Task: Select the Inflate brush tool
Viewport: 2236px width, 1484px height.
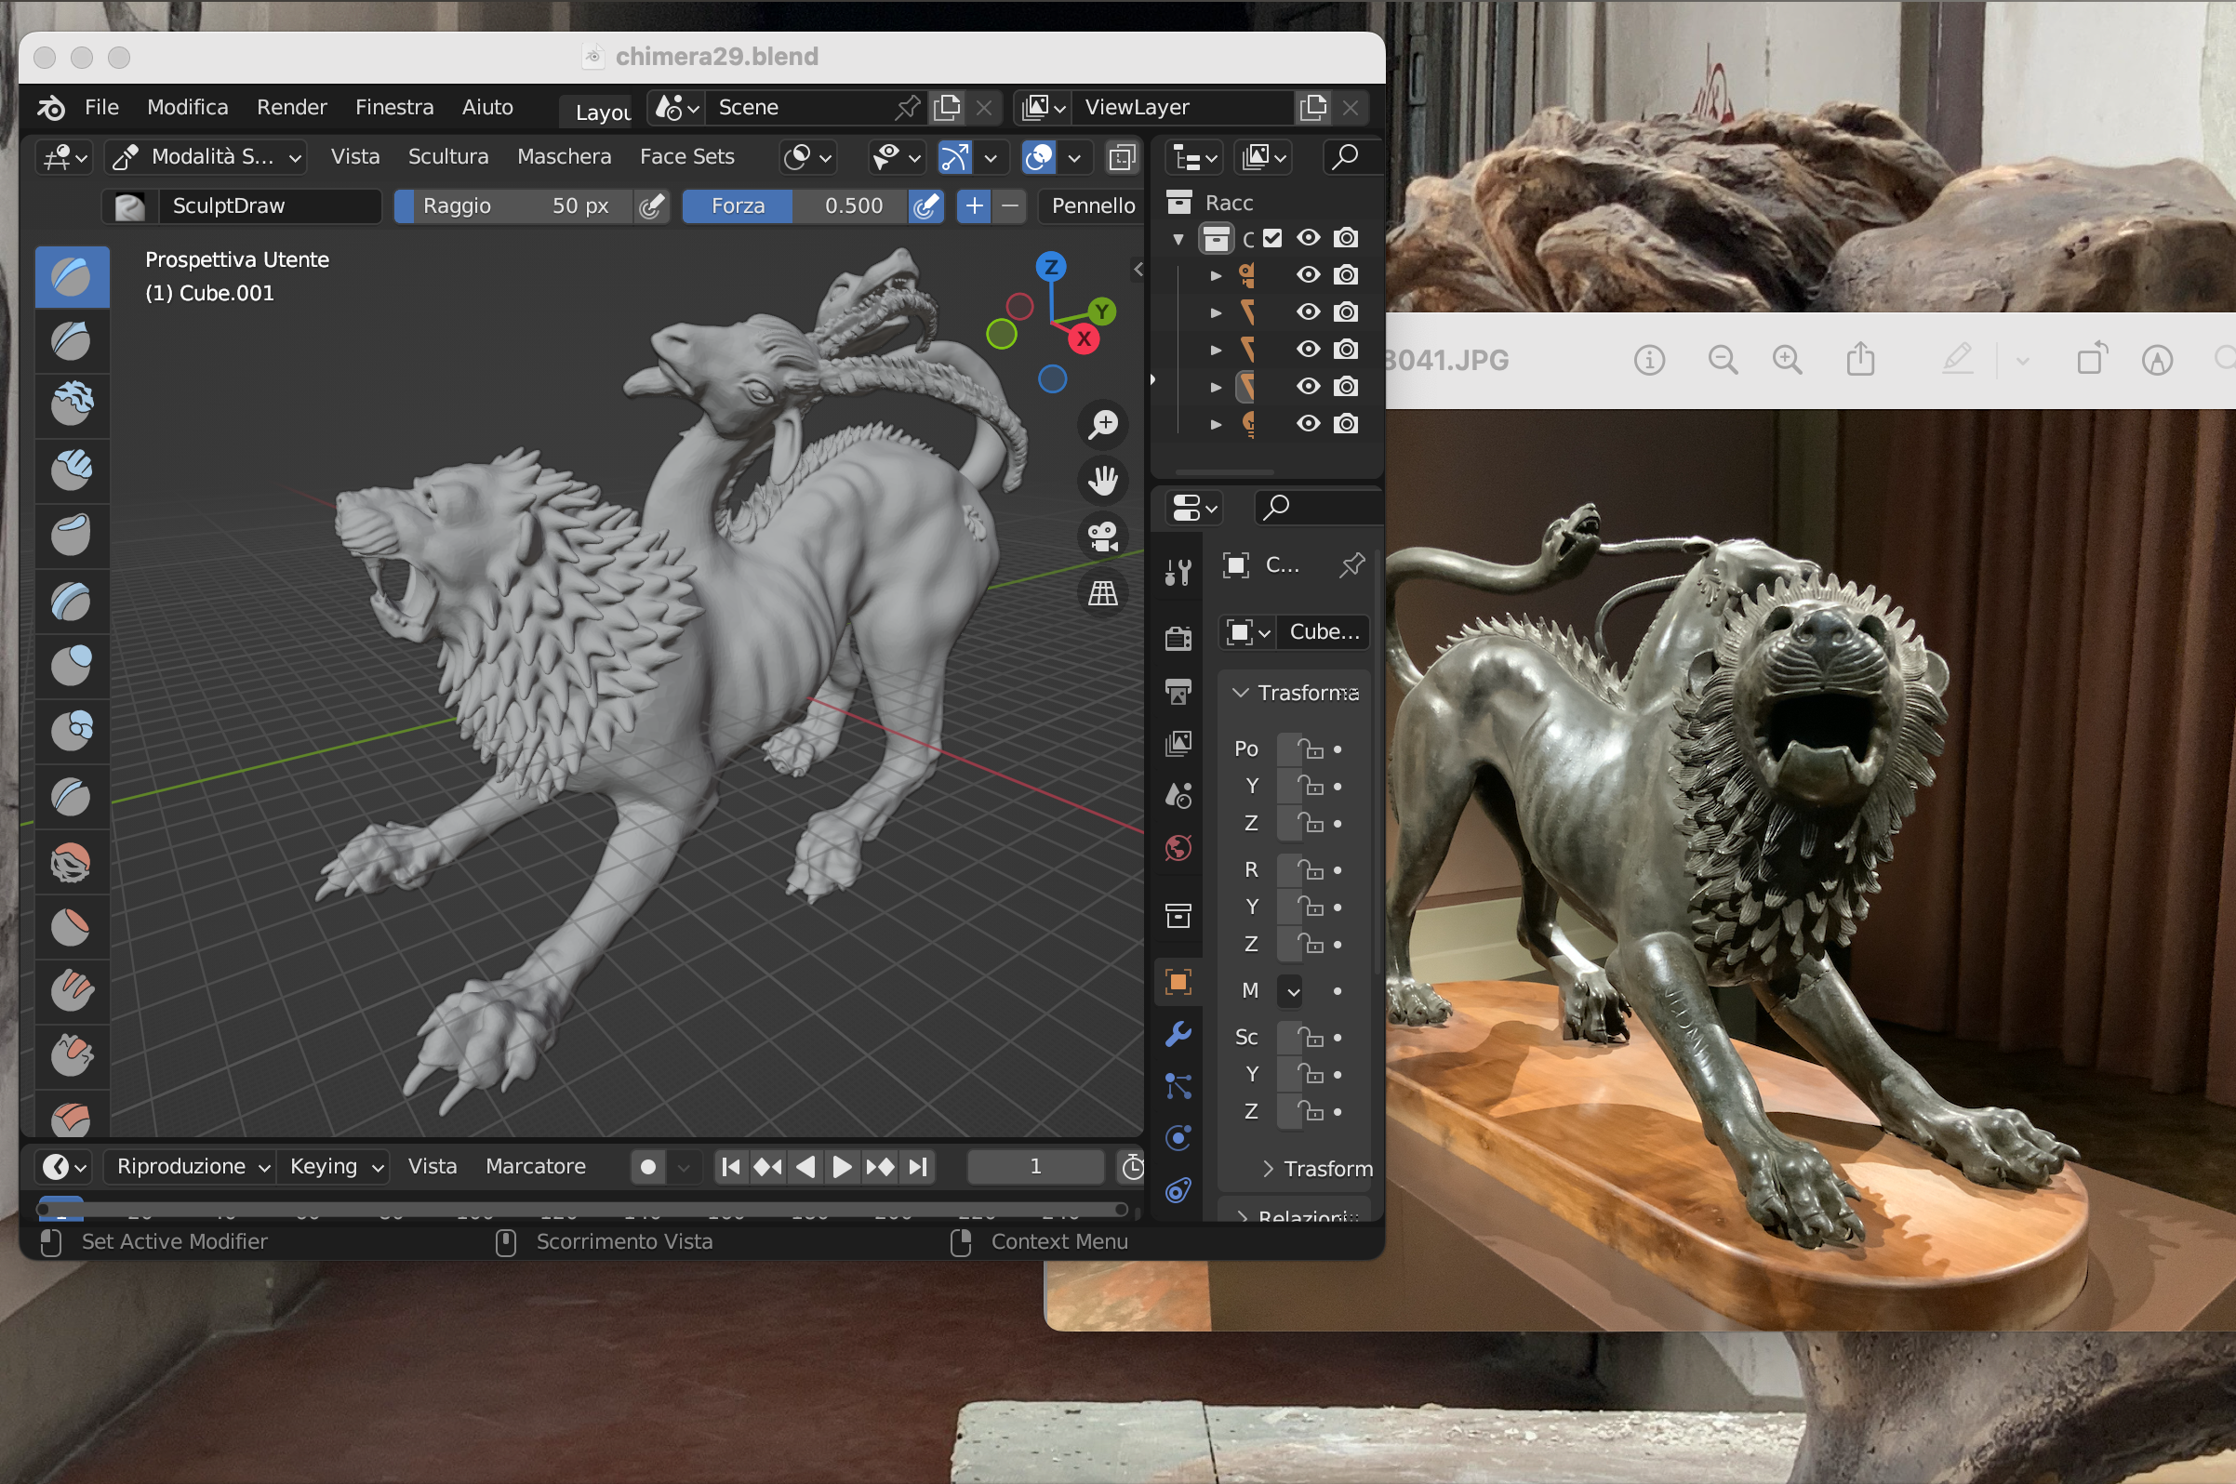Action: [72, 665]
